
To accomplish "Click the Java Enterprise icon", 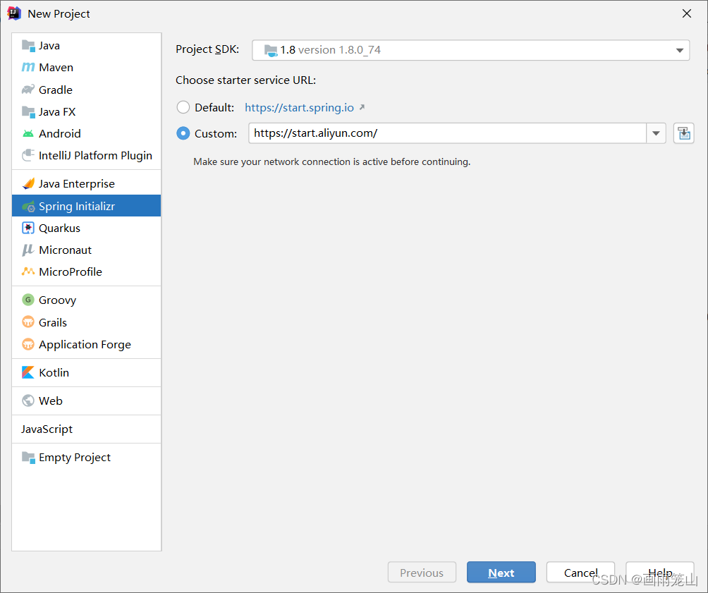I will click(x=28, y=184).
